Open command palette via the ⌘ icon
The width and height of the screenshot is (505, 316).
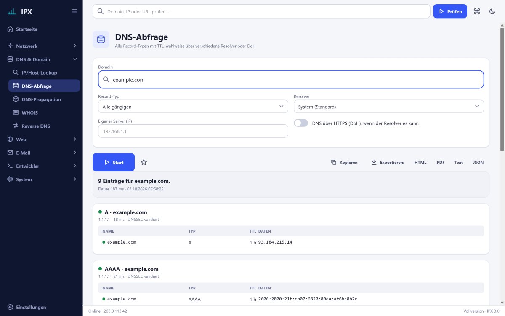pyautogui.click(x=477, y=11)
